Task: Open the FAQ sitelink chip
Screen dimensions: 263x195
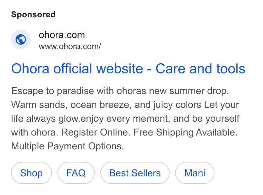Action: 76,173
